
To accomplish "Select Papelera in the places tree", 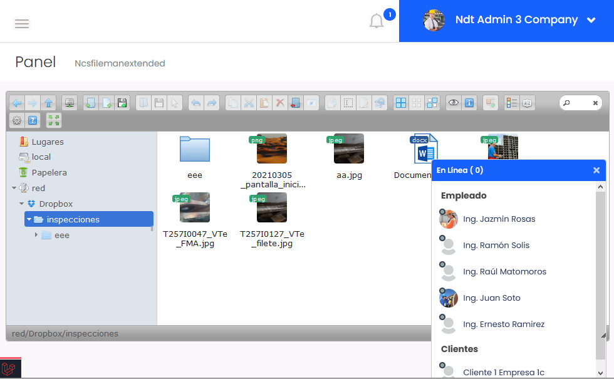I will (49, 172).
